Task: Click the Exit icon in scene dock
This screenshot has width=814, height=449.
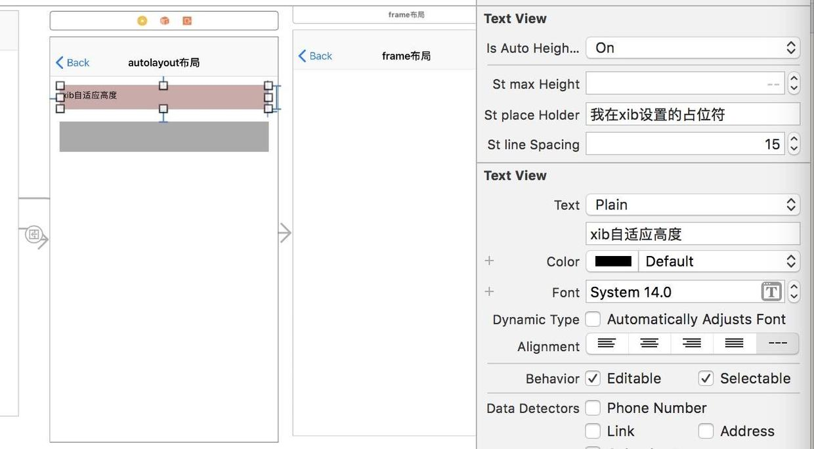Action: (187, 21)
